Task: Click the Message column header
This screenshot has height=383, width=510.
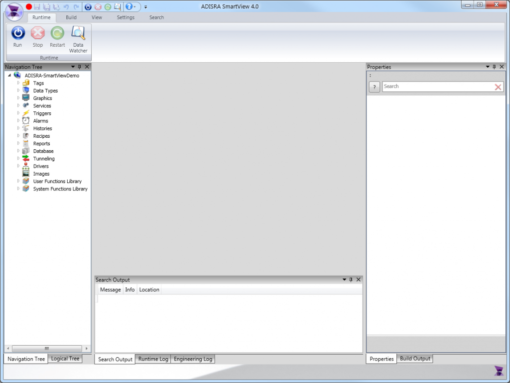Action: click(110, 290)
